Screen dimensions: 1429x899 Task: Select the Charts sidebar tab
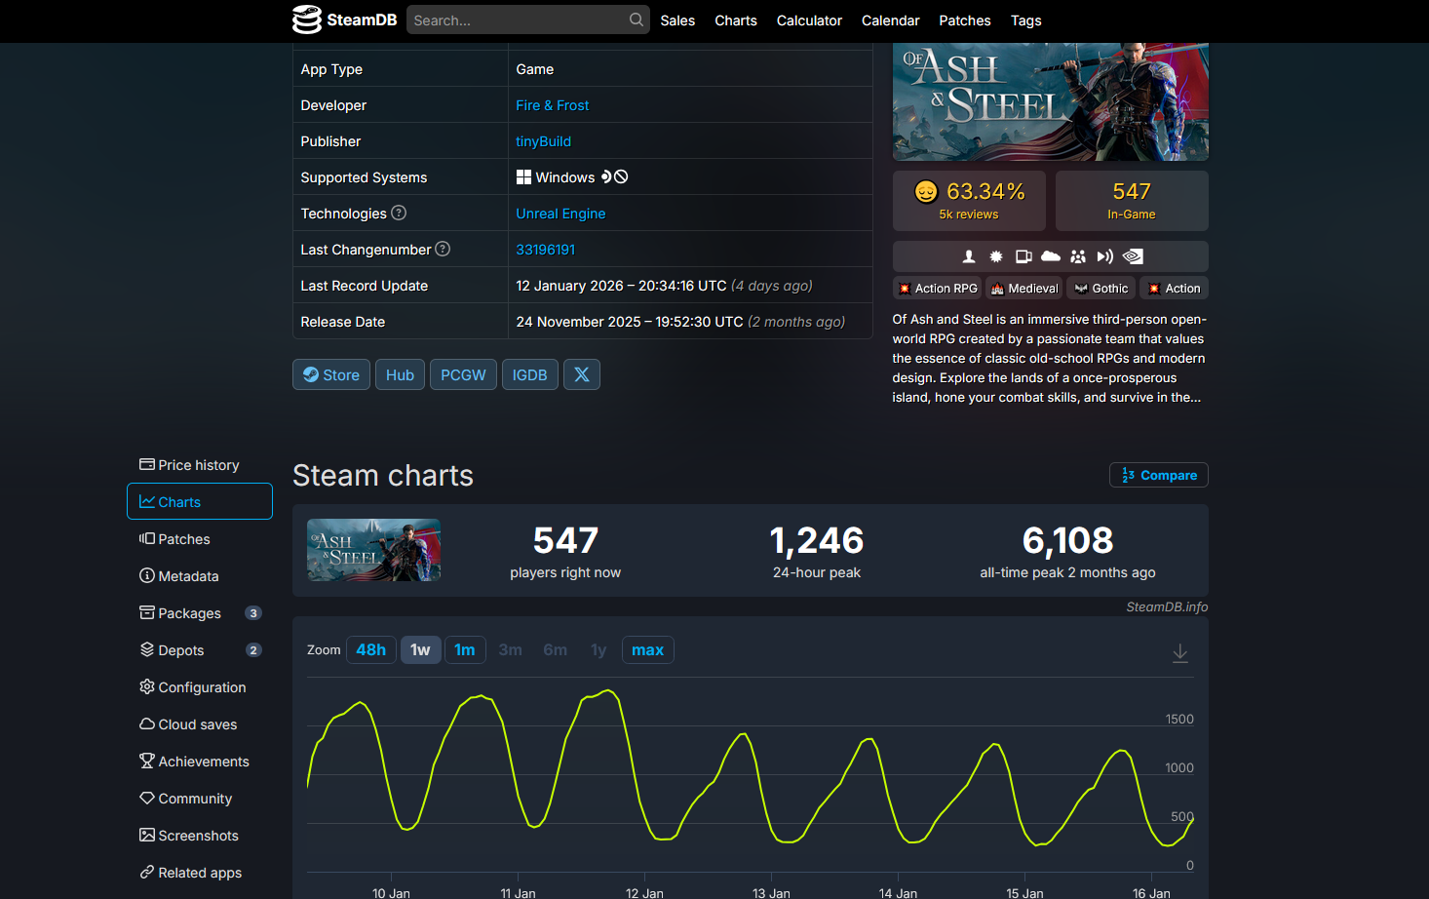tap(200, 502)
